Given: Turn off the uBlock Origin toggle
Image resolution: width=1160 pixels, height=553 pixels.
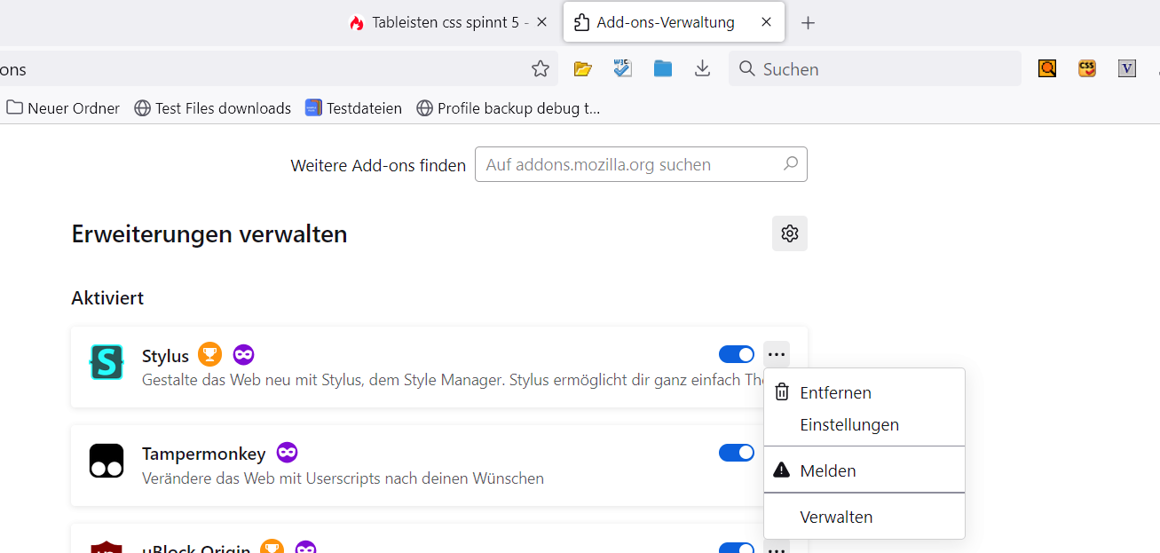Looking at the screenshot, I should pos(736,549).
